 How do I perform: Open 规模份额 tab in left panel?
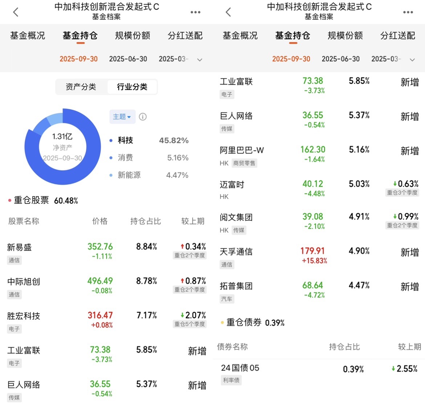133,36
